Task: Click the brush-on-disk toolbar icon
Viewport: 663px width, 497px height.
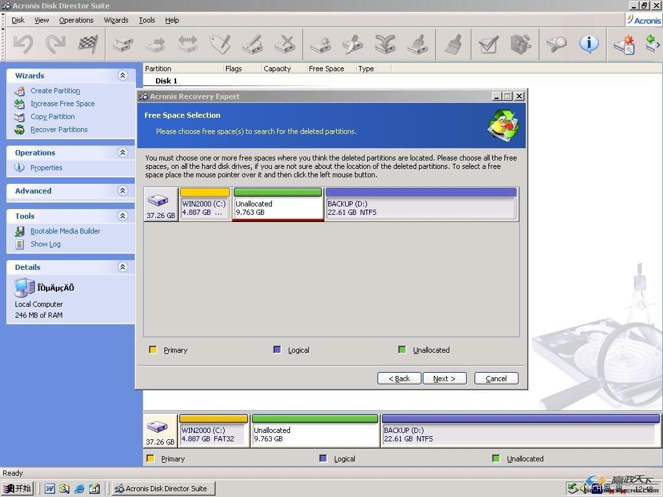Action: point(418,45)
